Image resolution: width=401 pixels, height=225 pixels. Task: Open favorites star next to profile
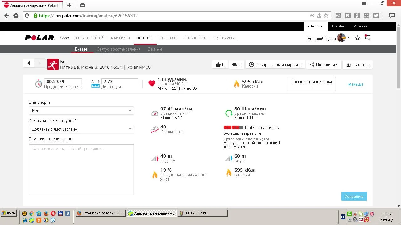357,38
